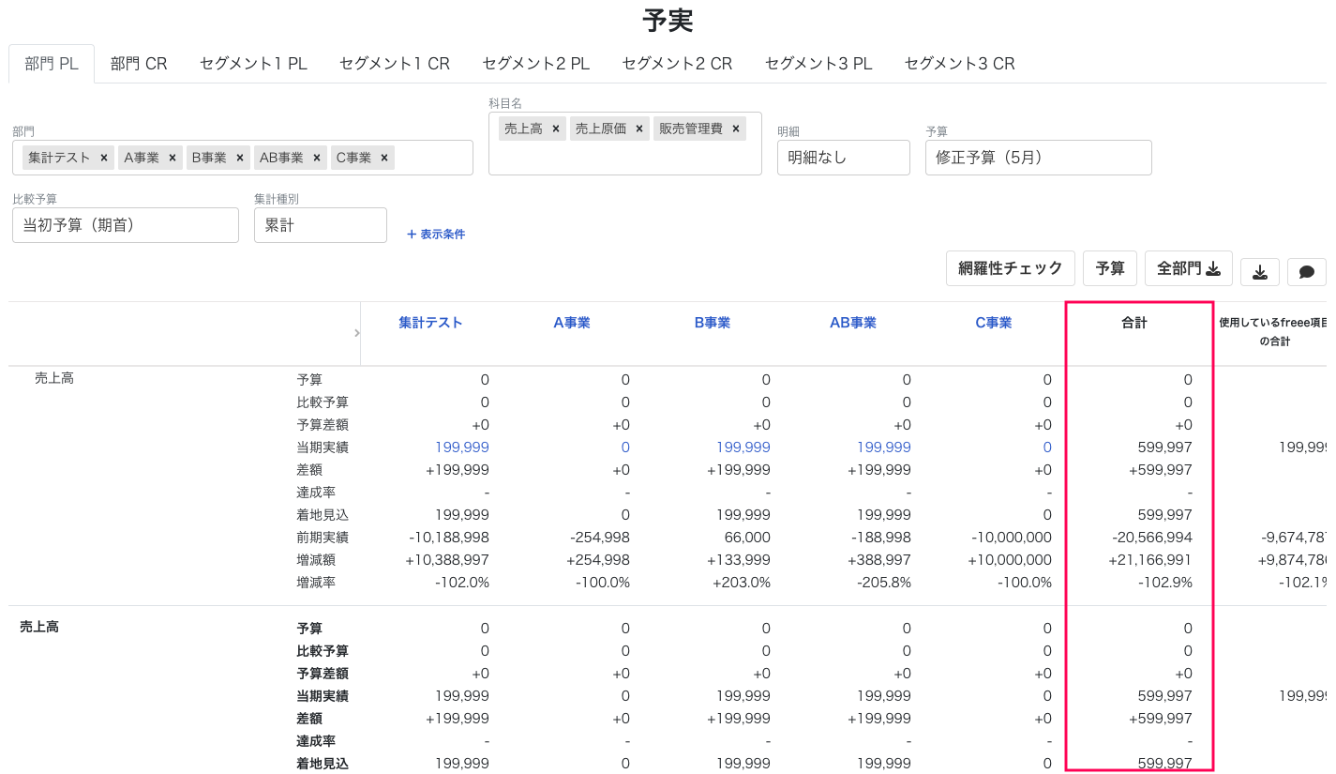Click B事業 増減率 value +203.0%
Image resolution: width=1336 pixels, height=774 pixels.
(742, 583)
